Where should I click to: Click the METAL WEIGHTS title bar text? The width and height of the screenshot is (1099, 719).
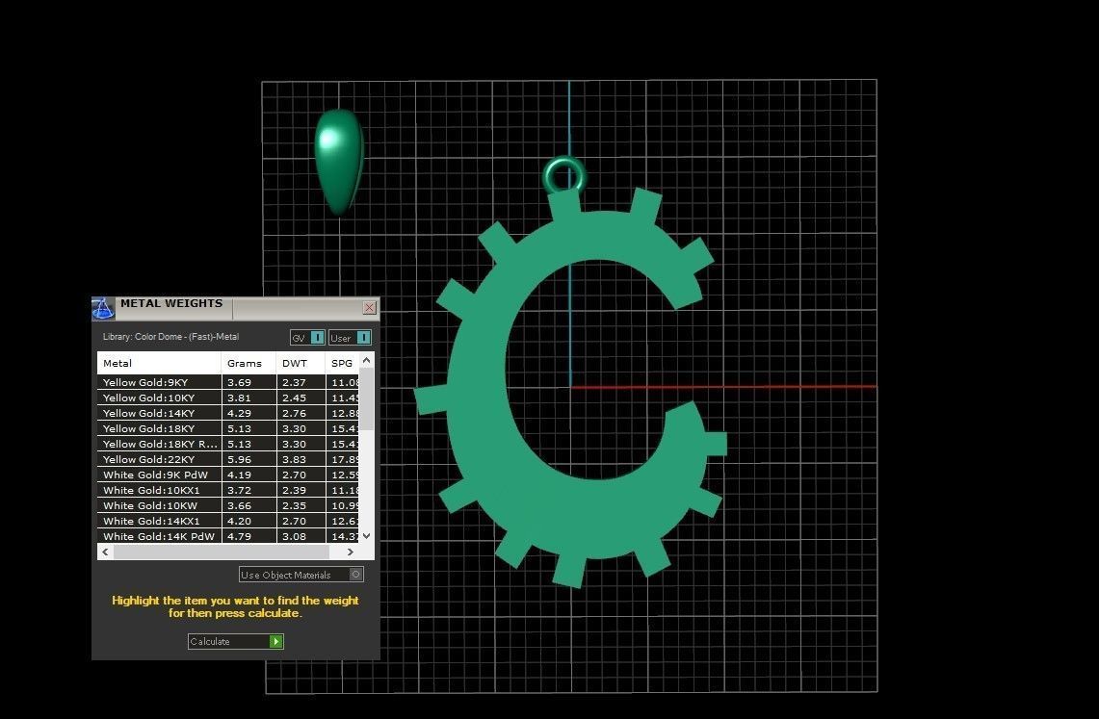pos(171,303)
